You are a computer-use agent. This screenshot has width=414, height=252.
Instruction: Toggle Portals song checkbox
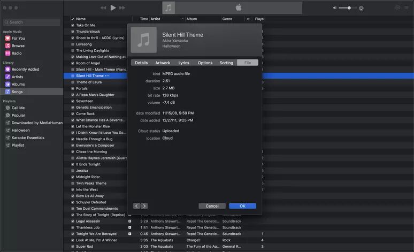[73, 88]
